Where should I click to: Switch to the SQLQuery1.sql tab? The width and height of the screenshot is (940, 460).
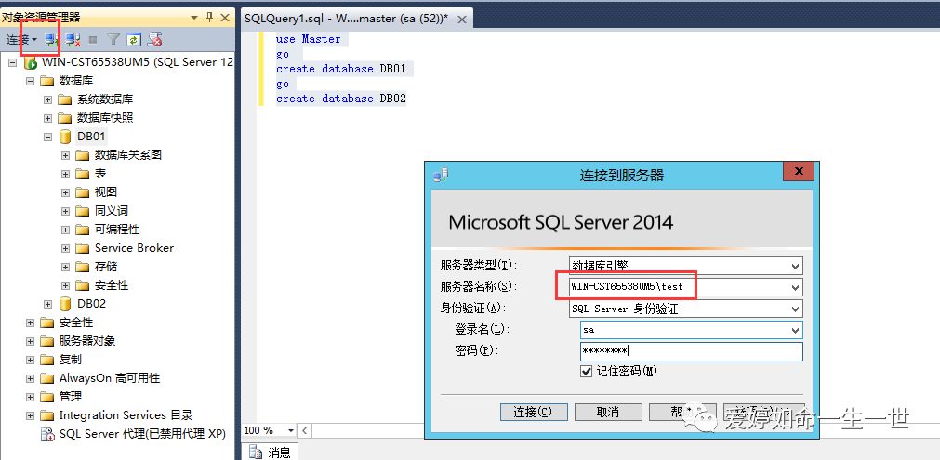coord(347,19)
